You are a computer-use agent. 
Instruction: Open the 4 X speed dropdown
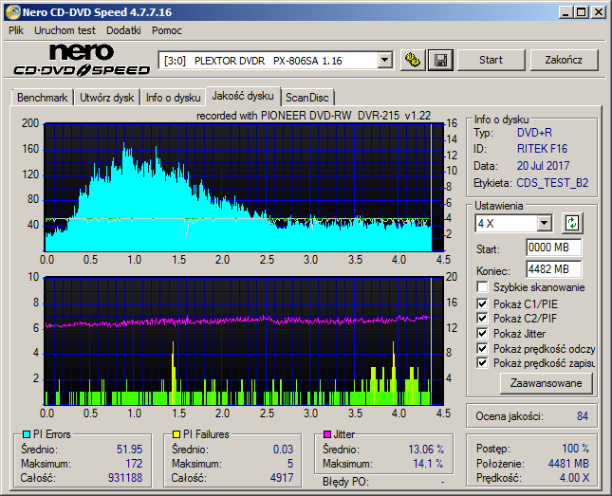(x=544, y=224)
